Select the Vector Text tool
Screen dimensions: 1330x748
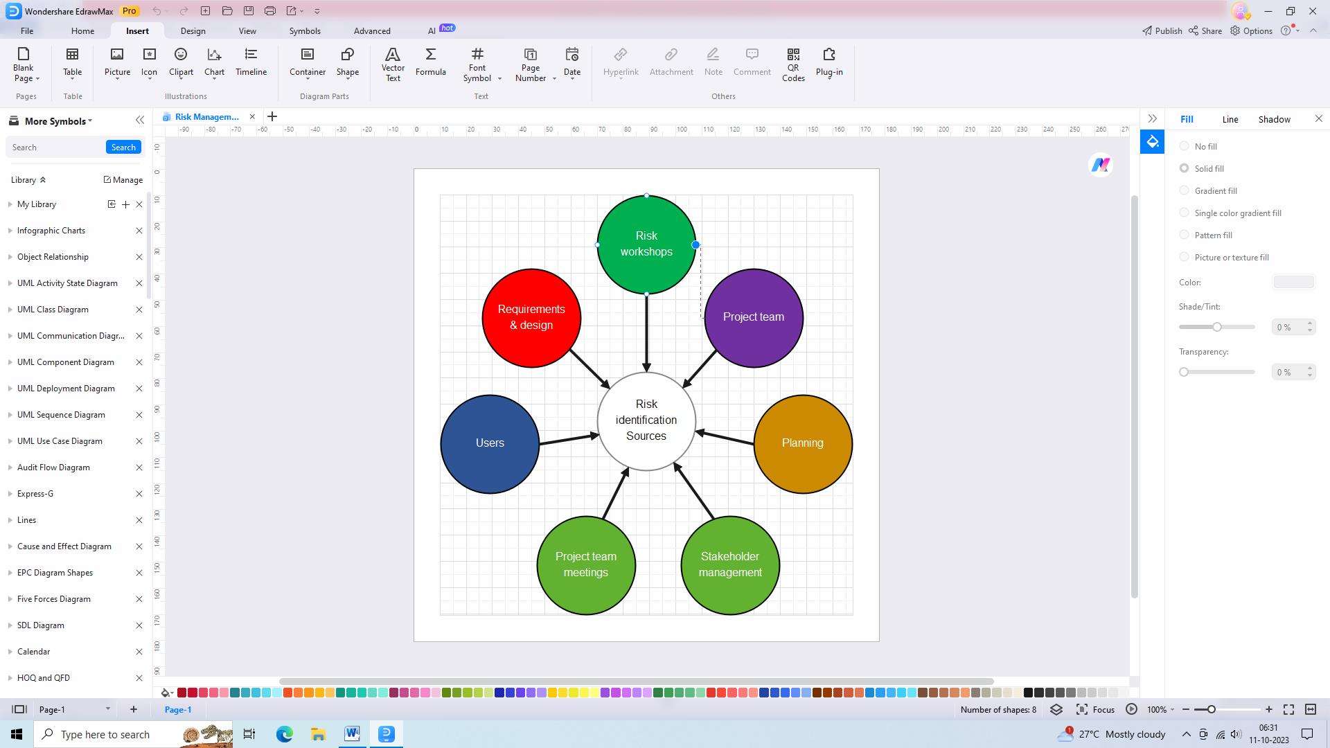coord(392,62)
